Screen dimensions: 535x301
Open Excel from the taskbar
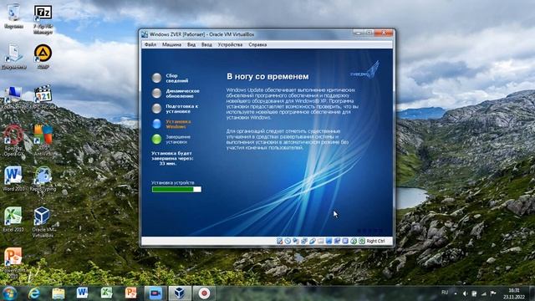106,293
